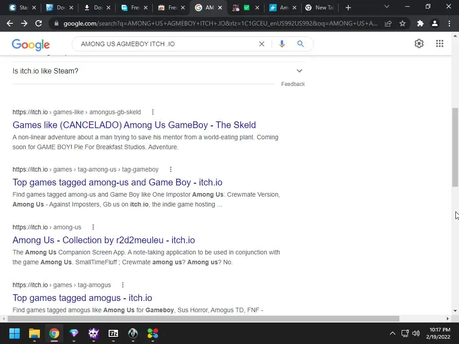Share this page from the address bar

[x=388, y=23]
